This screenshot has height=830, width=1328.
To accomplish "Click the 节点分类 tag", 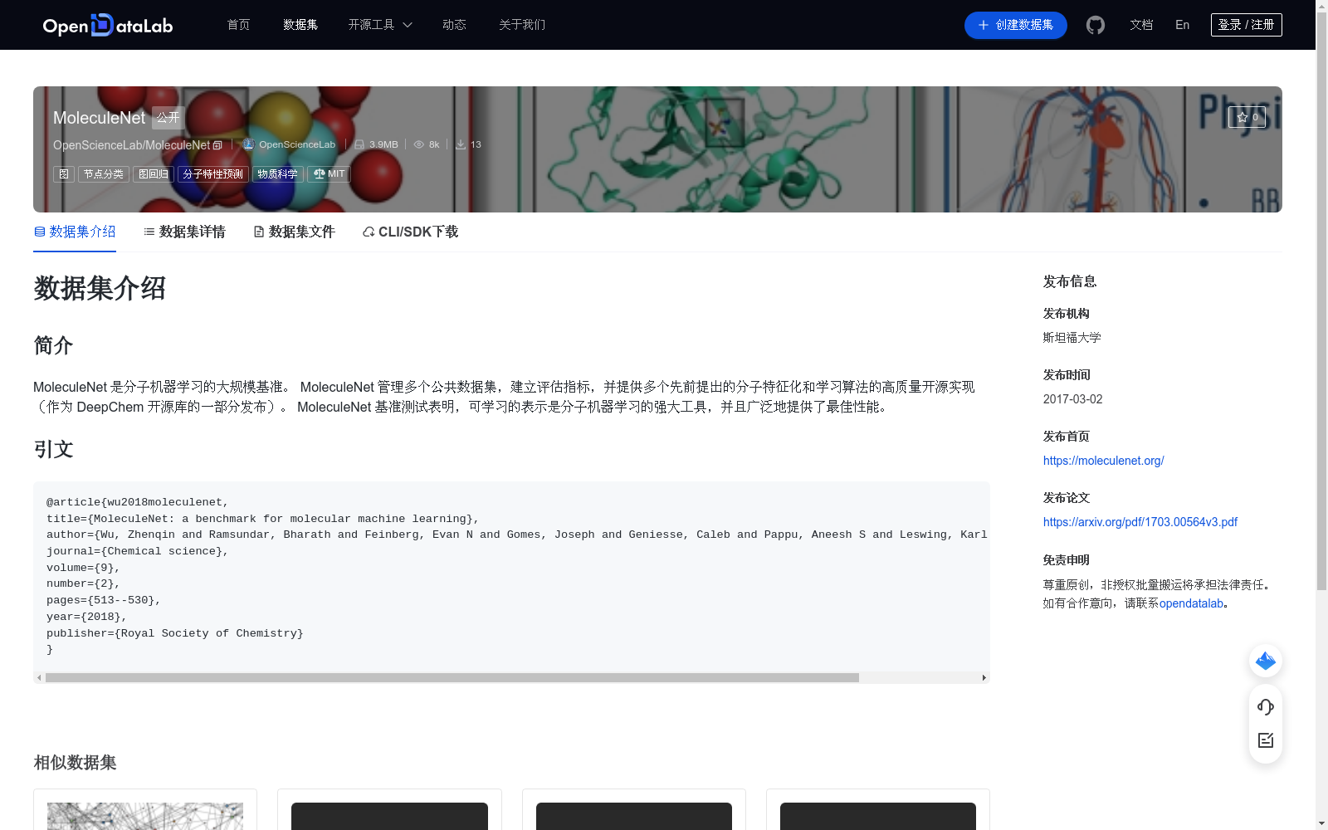I will 104,174.
